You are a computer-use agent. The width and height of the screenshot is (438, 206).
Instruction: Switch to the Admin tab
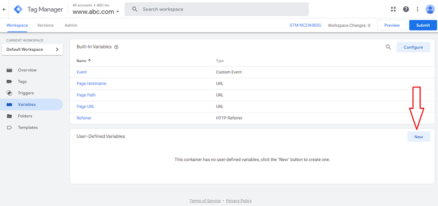tap(71, 25)
